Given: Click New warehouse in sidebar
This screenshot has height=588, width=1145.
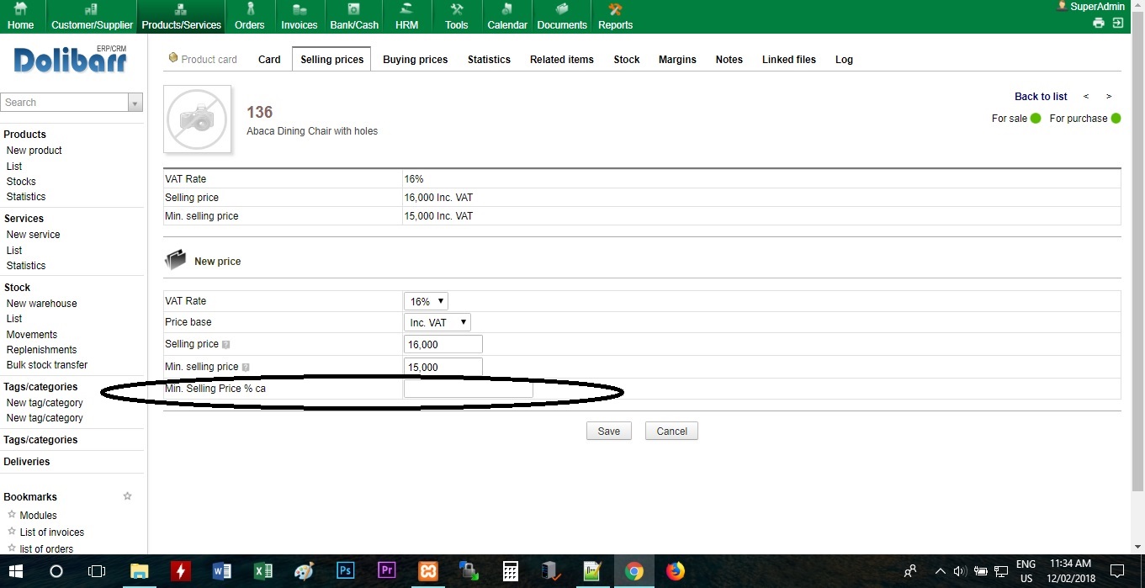Looking at the screenshot, I should 41,304.
